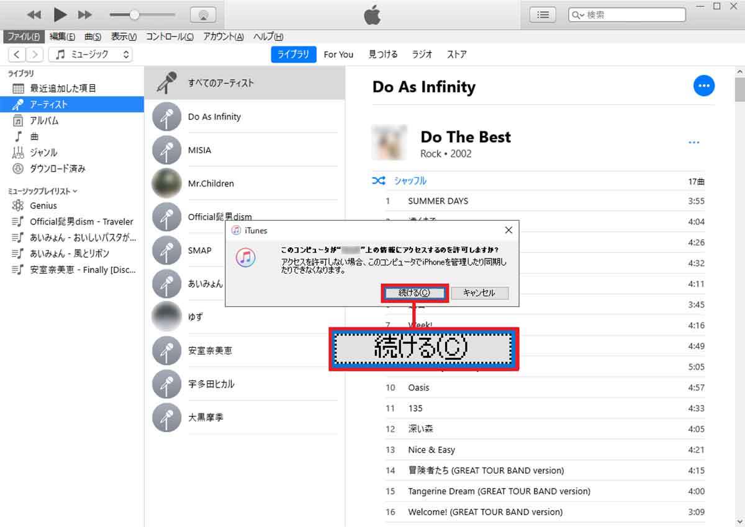The width and height of the screenshot is (745, 527).
Task: Open the 編集(E) menu
Action: pos(62,37)
